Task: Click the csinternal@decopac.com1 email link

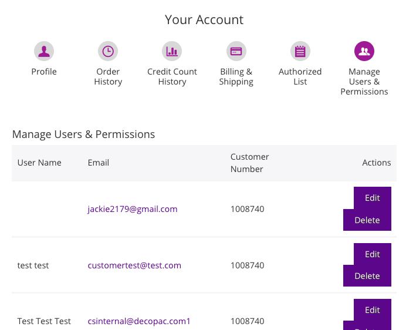Action: click(x=139, y=321)
